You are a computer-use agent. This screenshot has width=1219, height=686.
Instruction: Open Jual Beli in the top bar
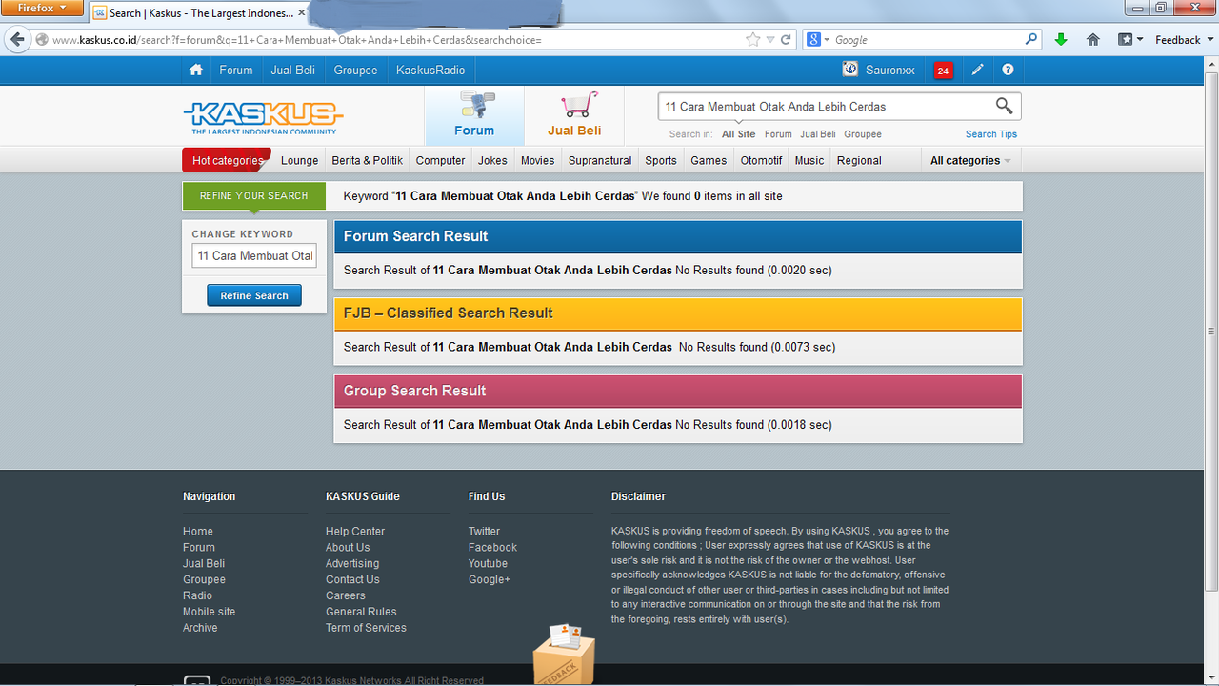tap(292, 70)
